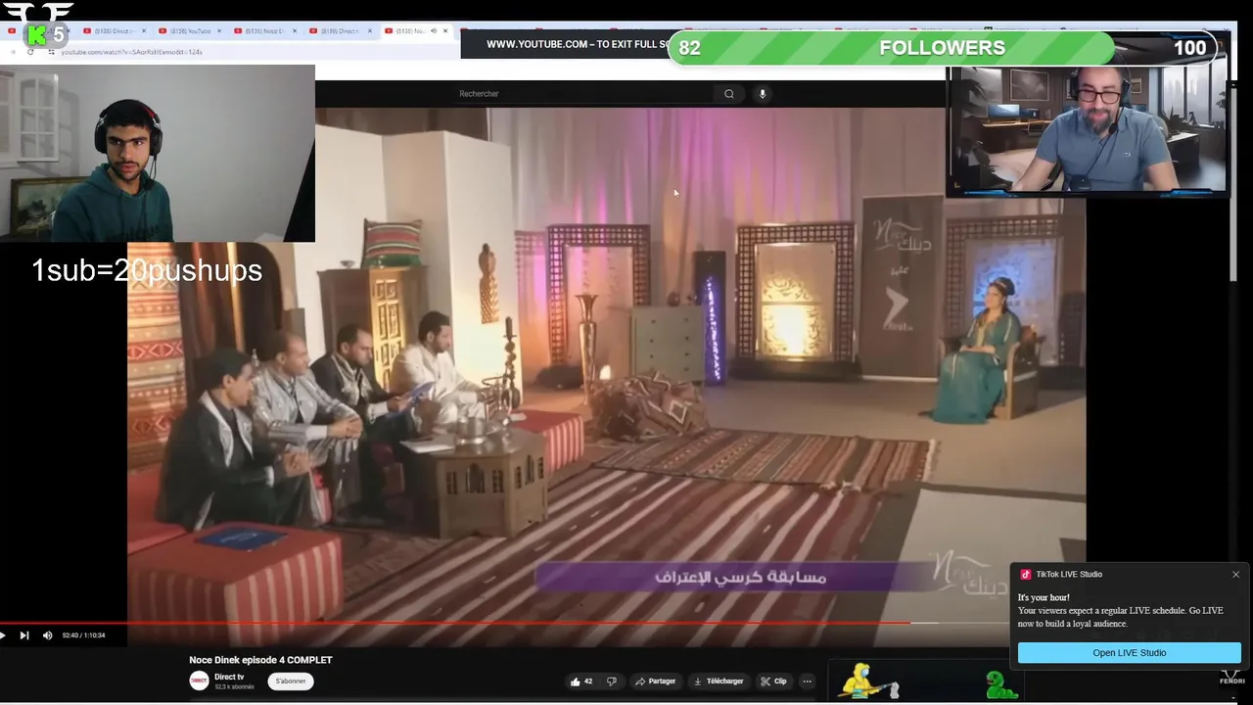
Task: Switch to the inactive Noce Dinek tab
Action: point(266,31)
